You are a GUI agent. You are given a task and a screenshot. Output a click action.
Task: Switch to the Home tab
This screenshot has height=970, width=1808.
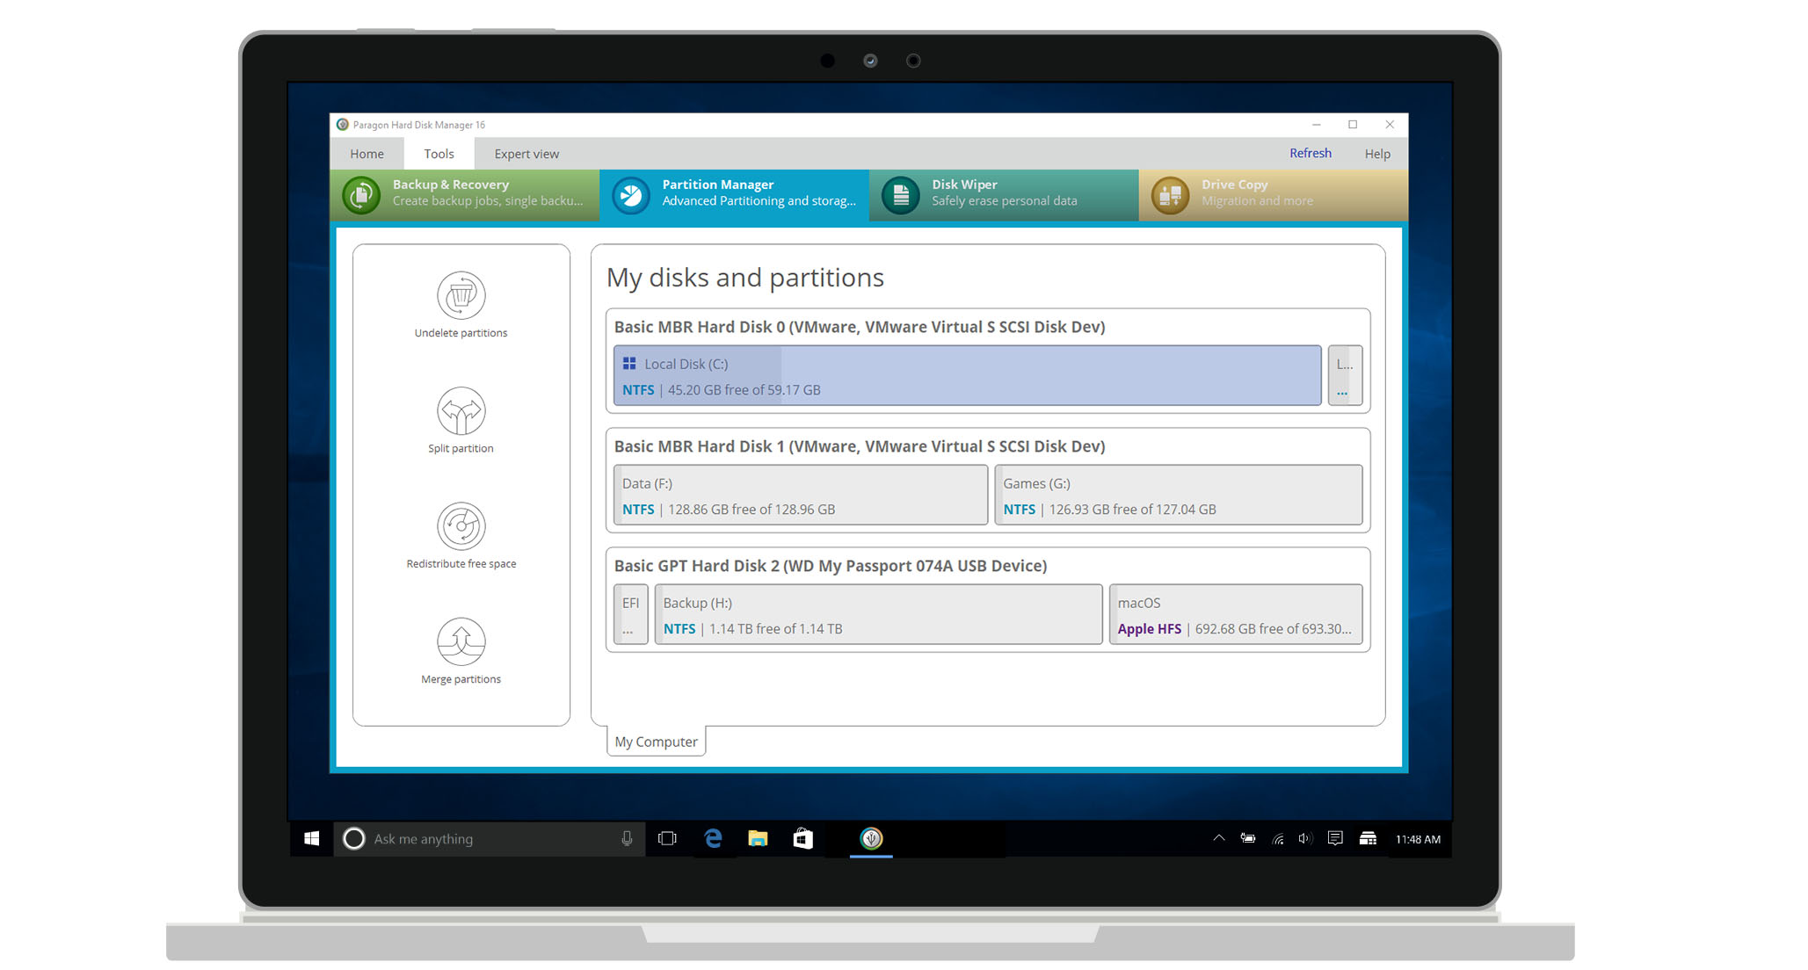click(367, 154)
